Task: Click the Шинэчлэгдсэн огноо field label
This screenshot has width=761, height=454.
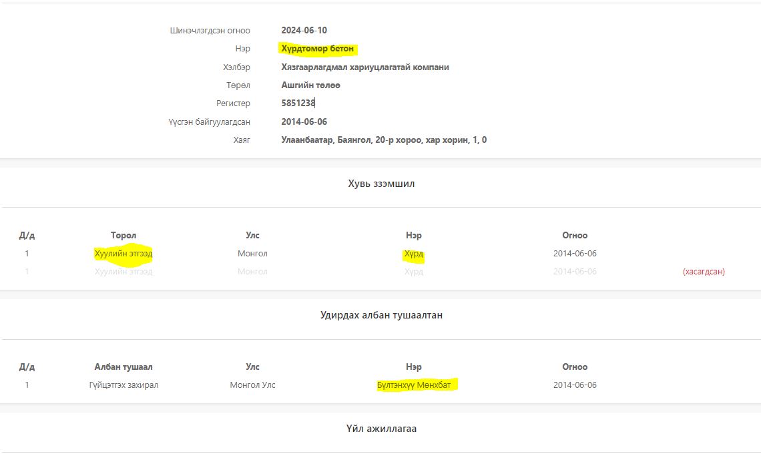Action: pyautogui.click(x=210, y=31)
